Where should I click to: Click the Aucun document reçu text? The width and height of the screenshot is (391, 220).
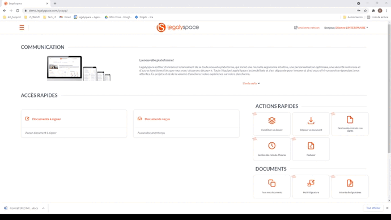(151, 133)
